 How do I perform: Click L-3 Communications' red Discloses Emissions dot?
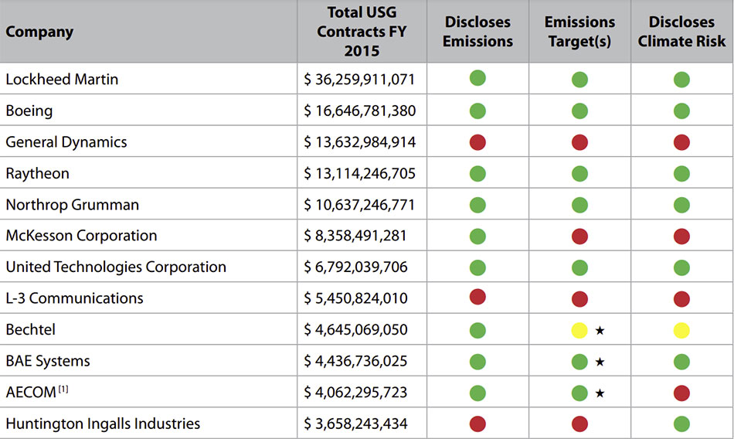pyautogui.click(x=477, y=297)
